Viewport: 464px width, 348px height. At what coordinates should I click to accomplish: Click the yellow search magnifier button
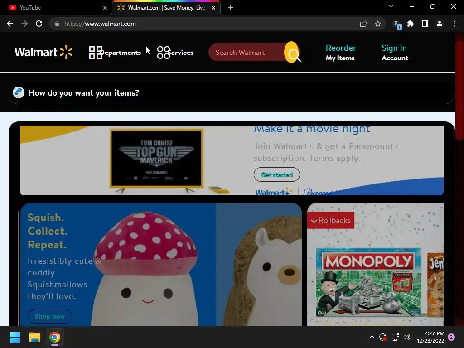click(292, 53)
